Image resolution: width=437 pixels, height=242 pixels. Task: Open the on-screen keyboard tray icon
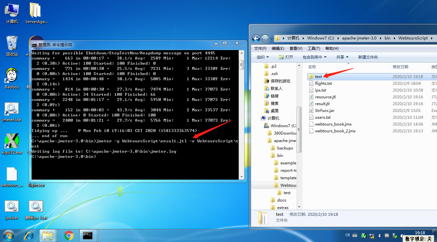click(355, 236)
